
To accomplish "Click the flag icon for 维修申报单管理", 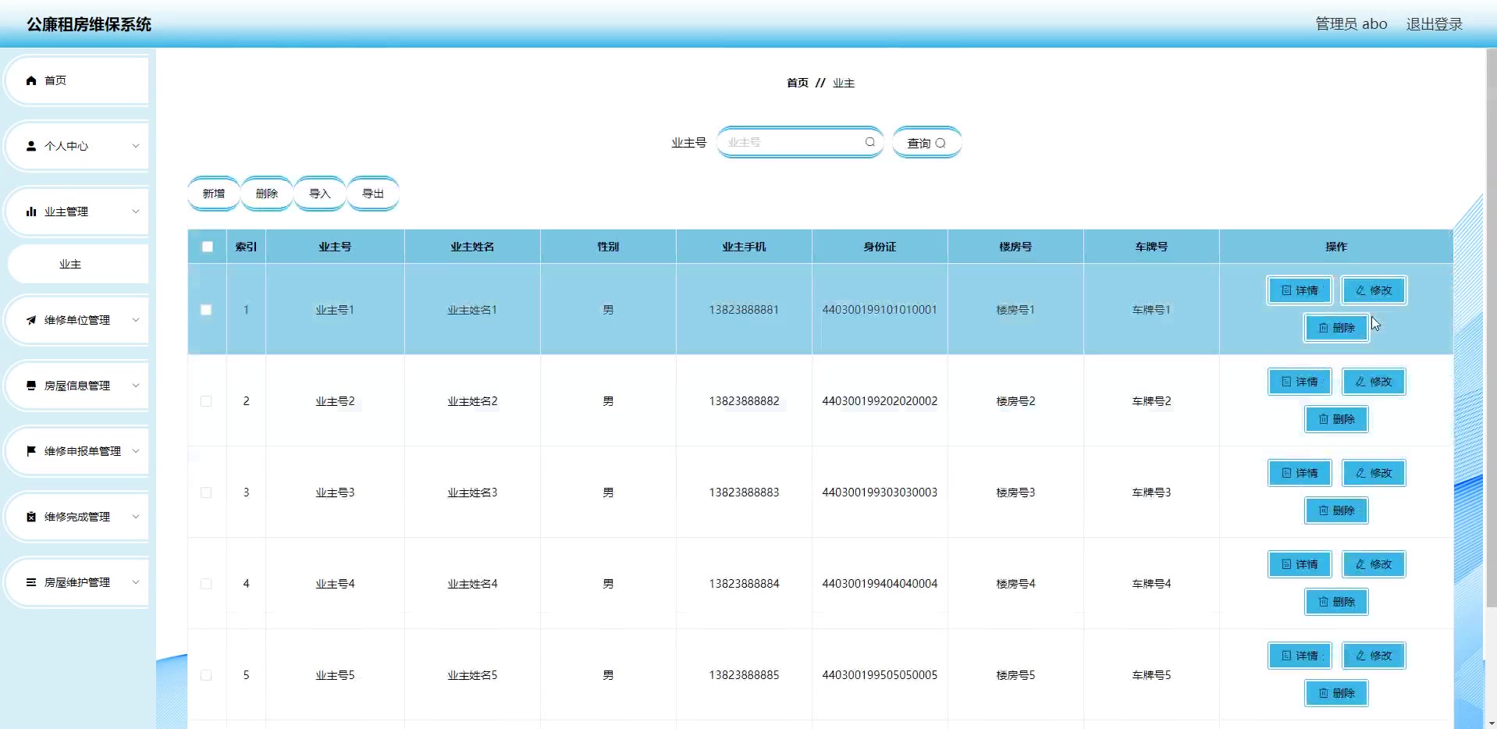I will tap(31, 451).
